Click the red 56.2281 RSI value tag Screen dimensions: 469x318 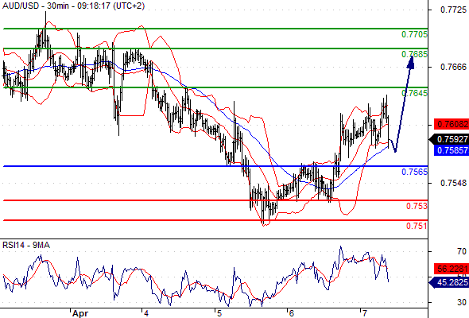point(452,269)
